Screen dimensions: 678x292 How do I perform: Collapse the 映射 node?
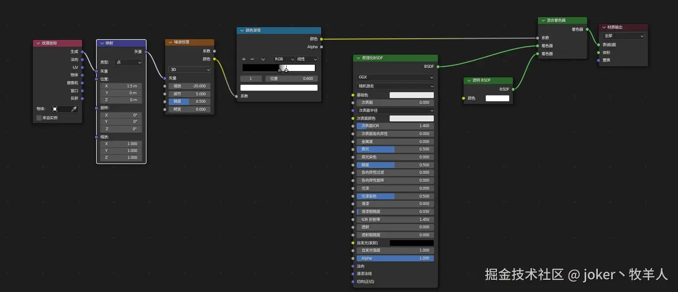(101, 43)
